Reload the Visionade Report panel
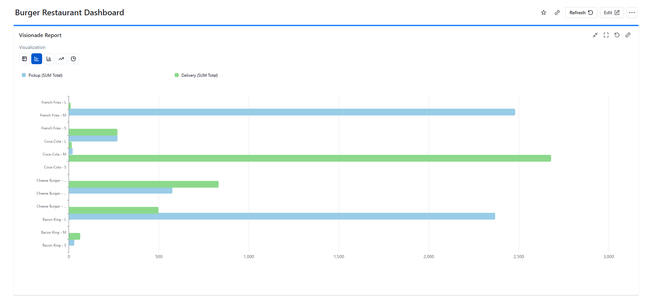 tap(617, 35)
